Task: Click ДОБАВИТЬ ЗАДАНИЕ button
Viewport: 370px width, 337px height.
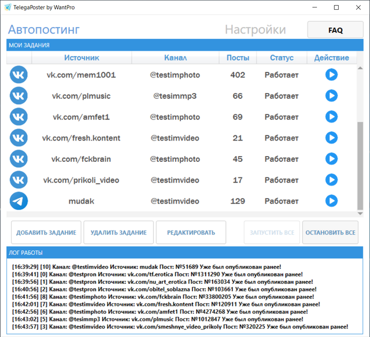Action: coord(46,232)
